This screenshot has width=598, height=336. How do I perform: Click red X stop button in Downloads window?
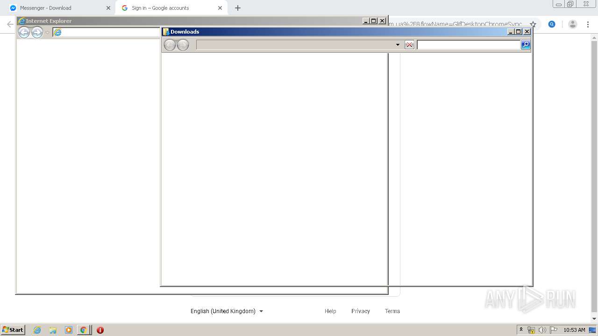[x=409, y=45]
